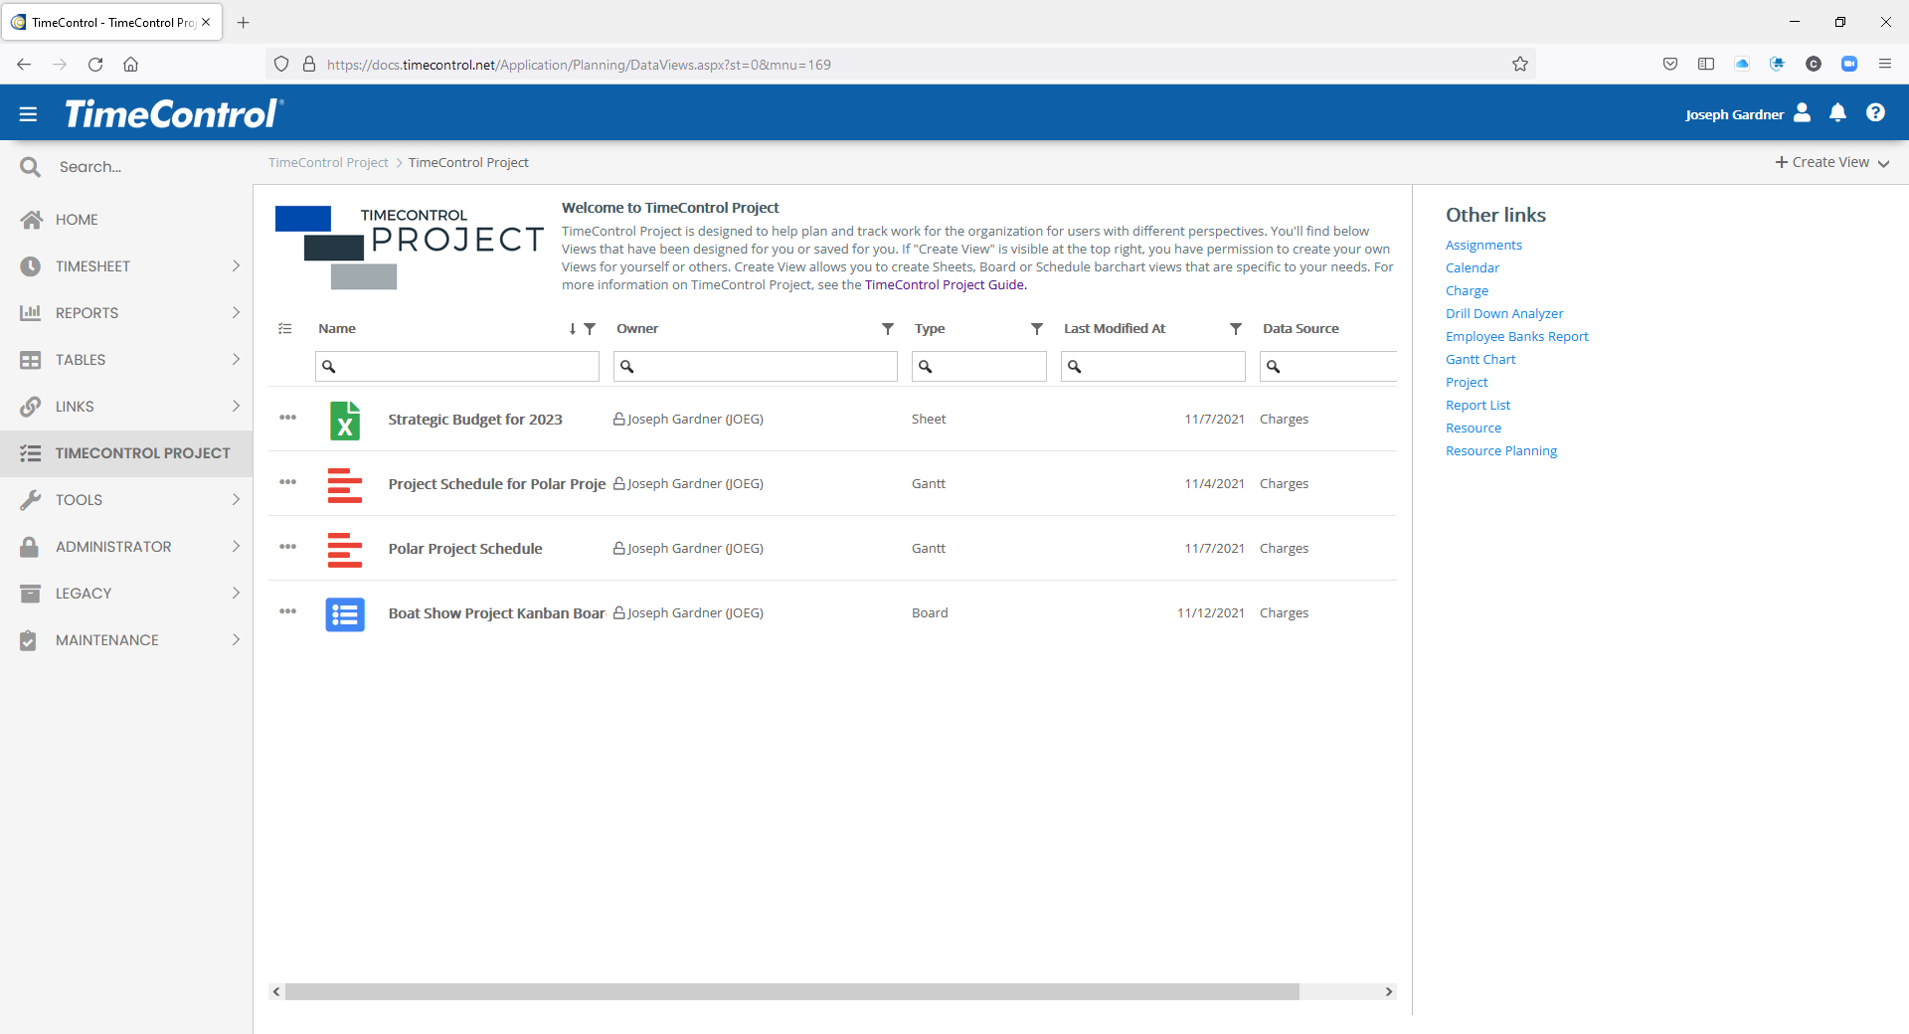Open the Name column filter funnel
The width and height of the screenshot is (1909, 1034).
coord(590,329)
